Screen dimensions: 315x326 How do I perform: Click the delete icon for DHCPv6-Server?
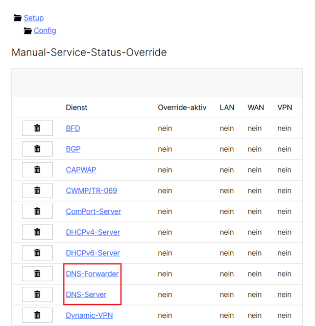coord(37,253)
